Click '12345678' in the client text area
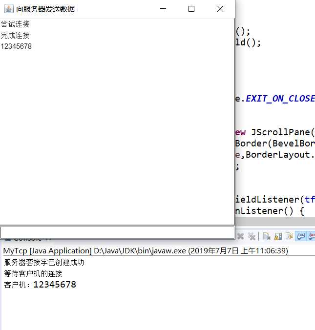315x330 pixels. tap(16, 46)
